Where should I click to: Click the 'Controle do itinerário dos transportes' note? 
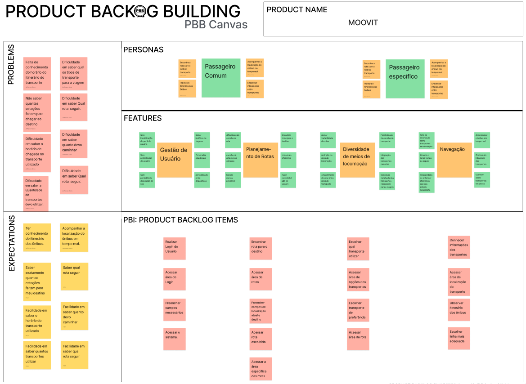click(x=482, y=160)
